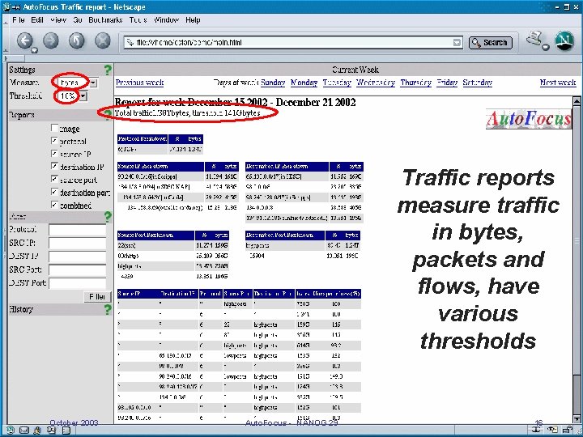This screenshot has width=583, height=437.
Task: Open the Window menu
Action: click(166, 19)
